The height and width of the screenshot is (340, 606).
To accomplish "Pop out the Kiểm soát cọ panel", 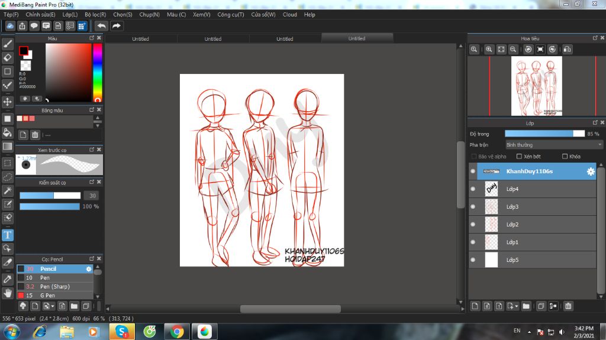I will (x=92, y=182).
